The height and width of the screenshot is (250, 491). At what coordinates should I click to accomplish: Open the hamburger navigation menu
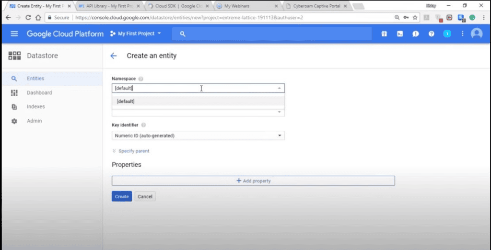[x=14, y=34]
